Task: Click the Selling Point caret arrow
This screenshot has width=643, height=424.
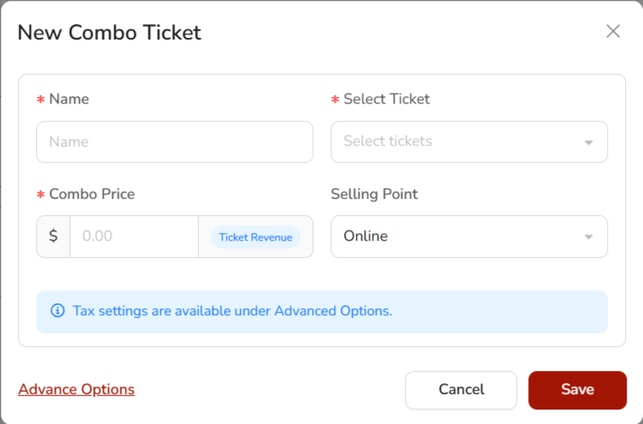Action: coord(588,237)
